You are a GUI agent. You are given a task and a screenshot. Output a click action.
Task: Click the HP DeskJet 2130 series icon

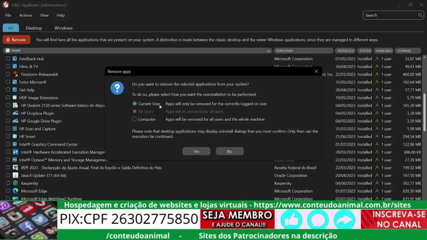click(15, 105)
